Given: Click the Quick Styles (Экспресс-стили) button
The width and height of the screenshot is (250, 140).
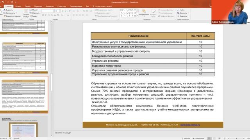Looking at the screenshot, I should point(153,13).
